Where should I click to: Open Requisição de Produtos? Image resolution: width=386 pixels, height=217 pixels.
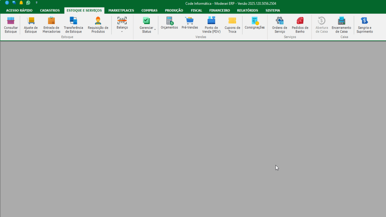pyautogui.click(x=98, y=25)
